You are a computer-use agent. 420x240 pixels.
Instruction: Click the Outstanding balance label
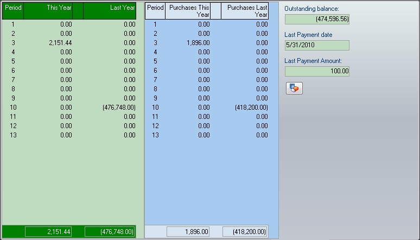(x=311, y=9)
